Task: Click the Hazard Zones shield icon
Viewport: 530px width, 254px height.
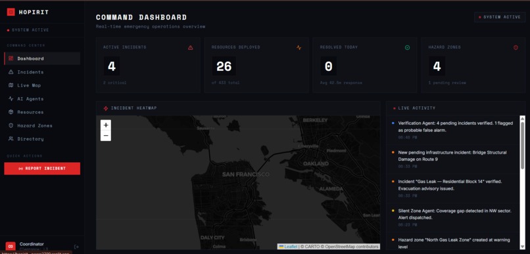Action: pyautogui.click(x=11, y=125)
